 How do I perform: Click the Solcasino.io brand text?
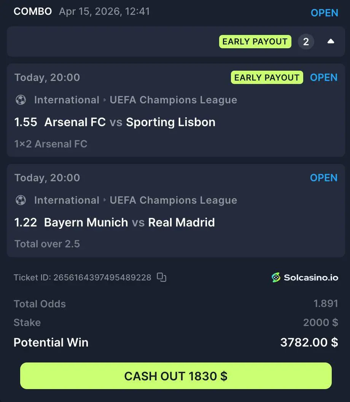tap(311, 277)
